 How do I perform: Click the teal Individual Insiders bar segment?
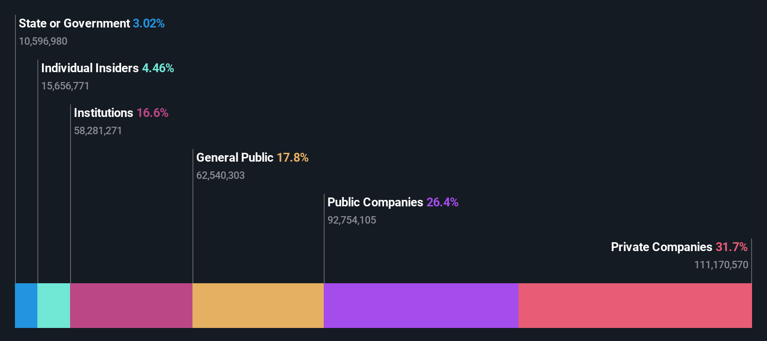click(x=54, y=306)
